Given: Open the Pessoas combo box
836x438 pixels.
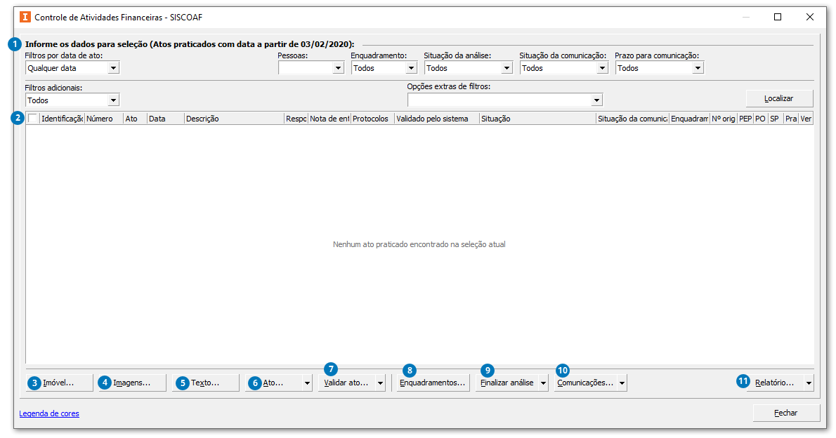Looking at the screenshot, I should 311,68.
